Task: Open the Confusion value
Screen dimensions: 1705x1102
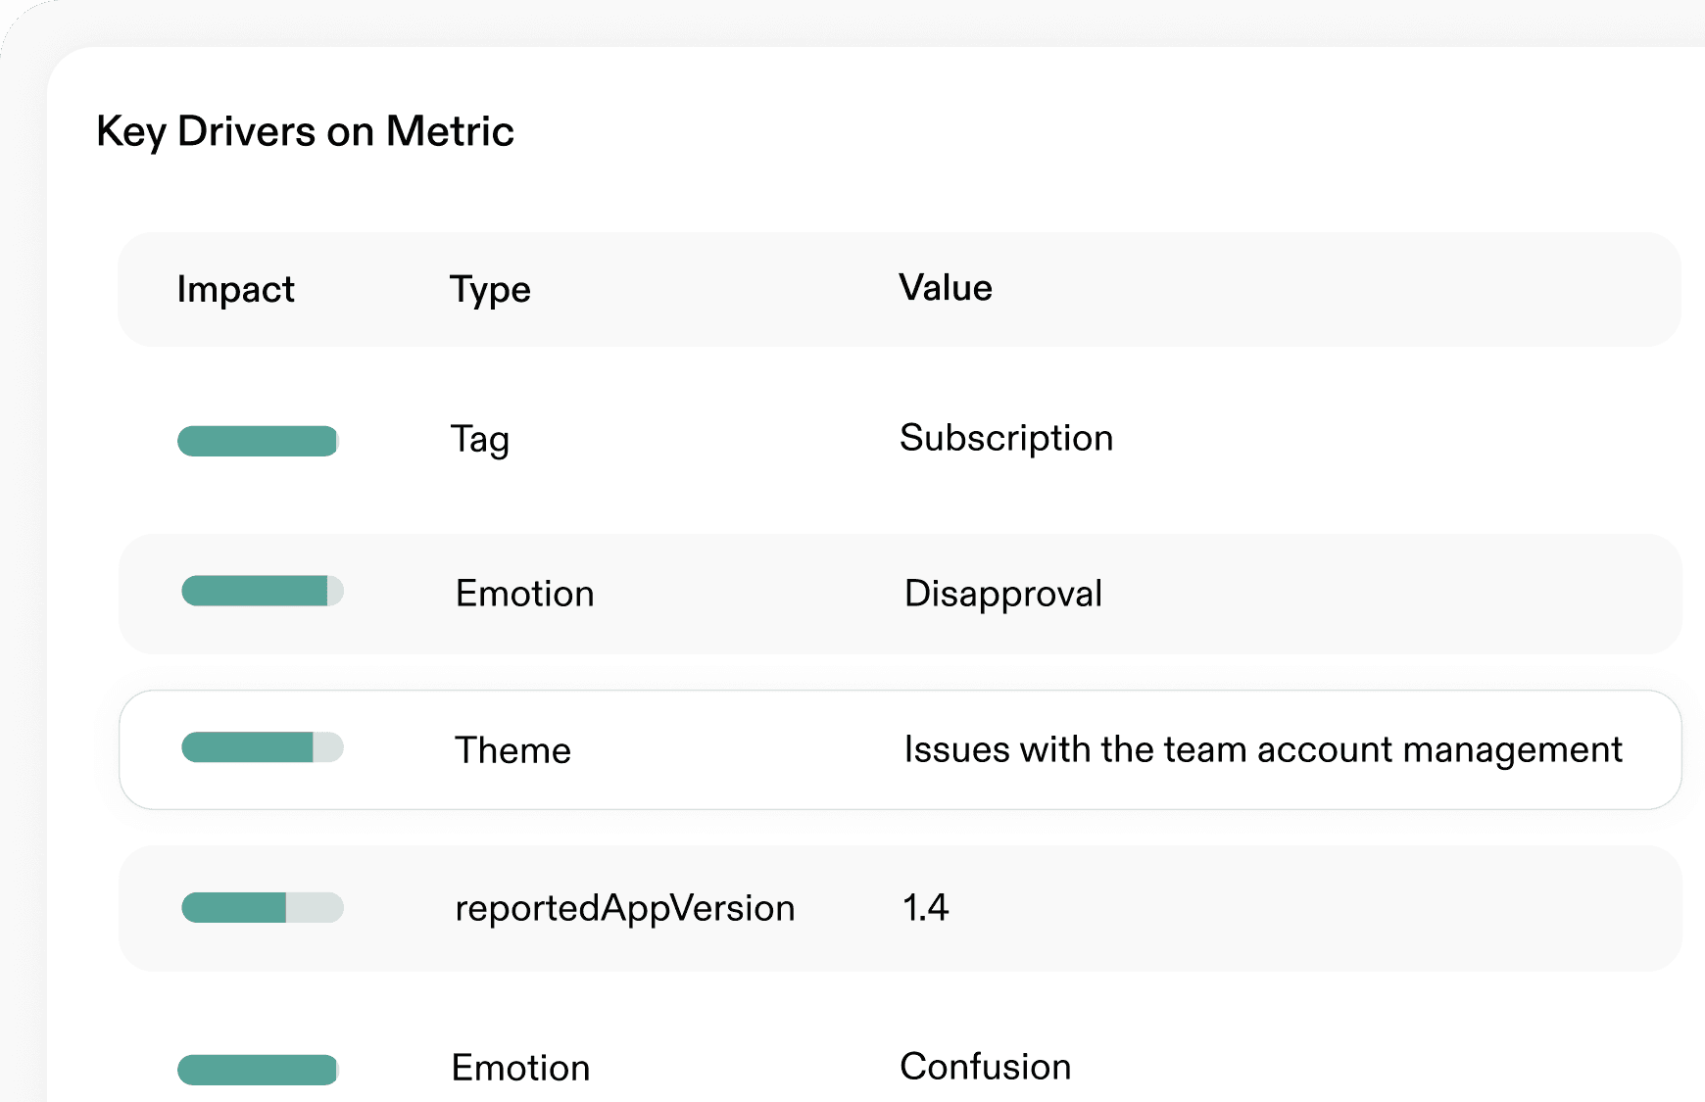Action: pyautogui.click(x=985, y=1067)
